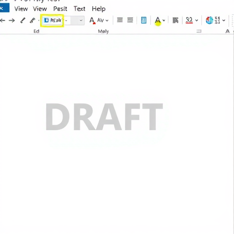This screenshot has height=234, width=234.
Task: Click the highlighted style box in toolbar
Action: (52, 20)
